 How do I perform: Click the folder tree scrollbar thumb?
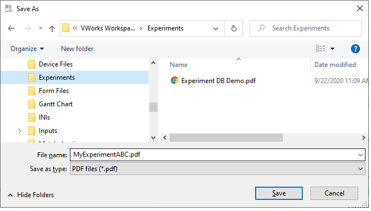tap(153, 107)
